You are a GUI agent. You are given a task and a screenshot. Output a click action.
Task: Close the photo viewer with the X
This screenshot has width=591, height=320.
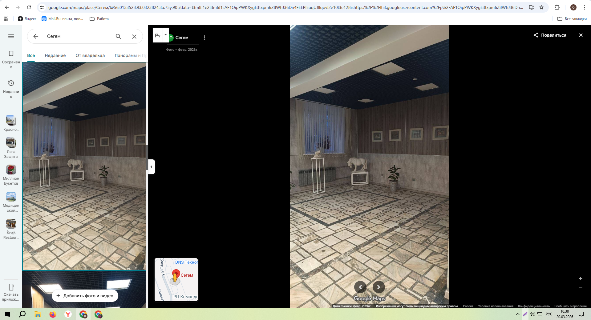pyautogui.click(x=581, y=35)
